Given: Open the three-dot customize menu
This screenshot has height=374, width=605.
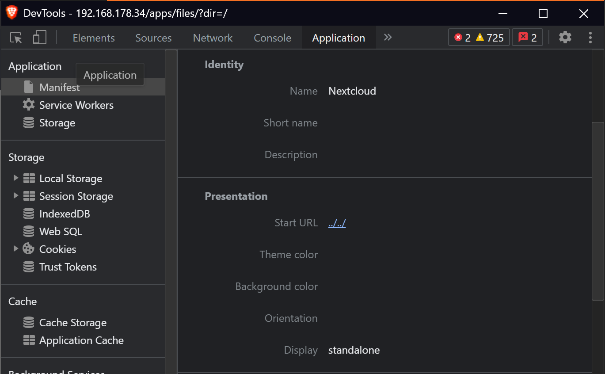Looking at the screenshot, I should click(590, 38).
